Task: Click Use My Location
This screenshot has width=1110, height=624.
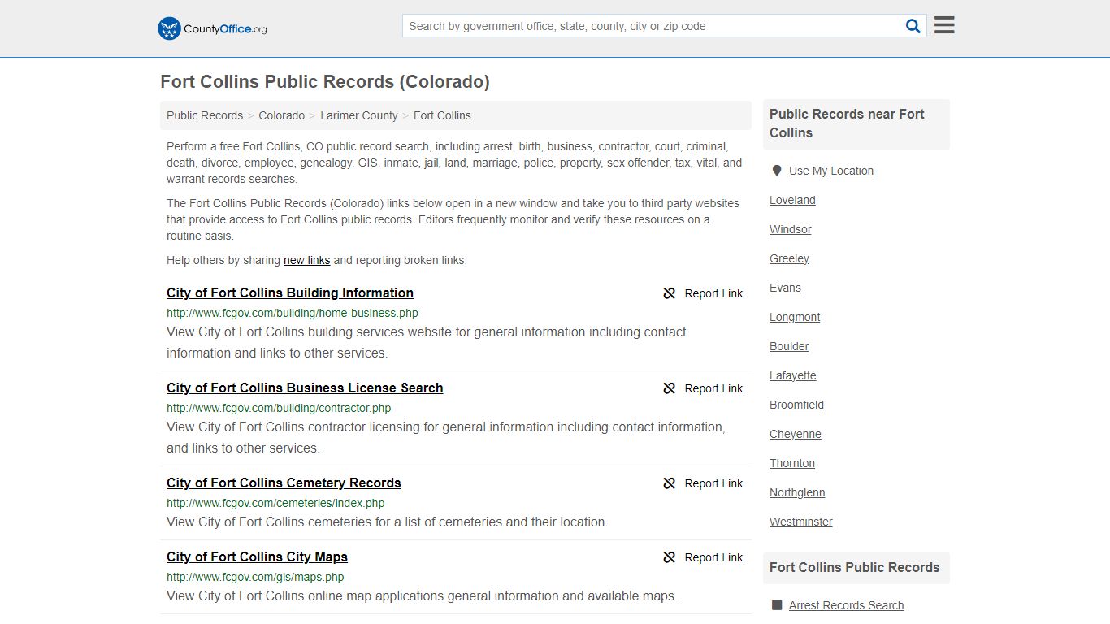Action: (831, 171)
